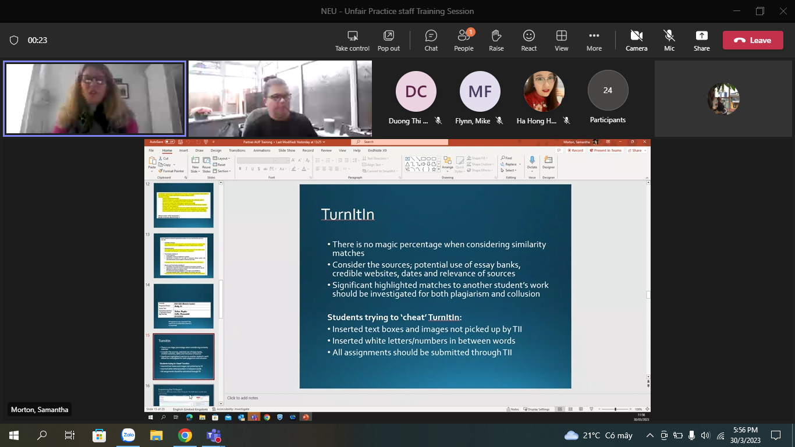Open Zalo from the taskbar

coord(128,435)
